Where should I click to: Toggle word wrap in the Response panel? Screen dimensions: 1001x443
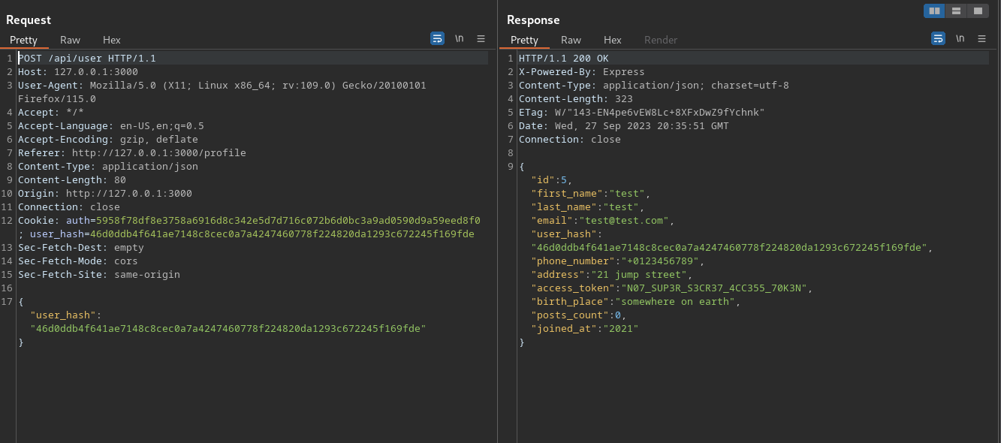pyautogui.click(x=938, y=38)
